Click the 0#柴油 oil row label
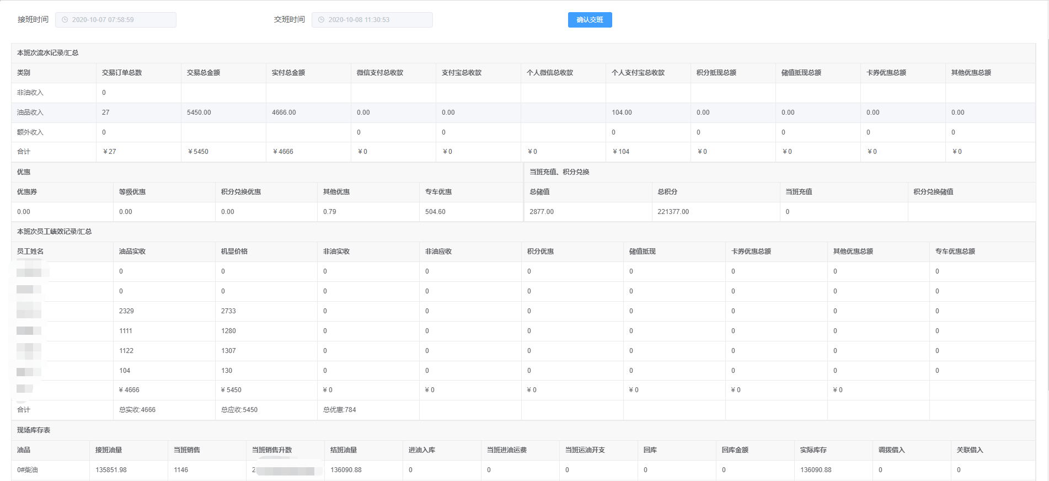This screenshot has width=1049, height=481. pyautogui.click(x=28, y=470)
